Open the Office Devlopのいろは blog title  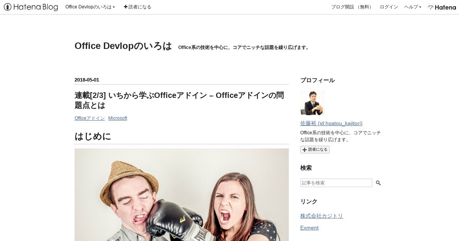click(123, 46)
